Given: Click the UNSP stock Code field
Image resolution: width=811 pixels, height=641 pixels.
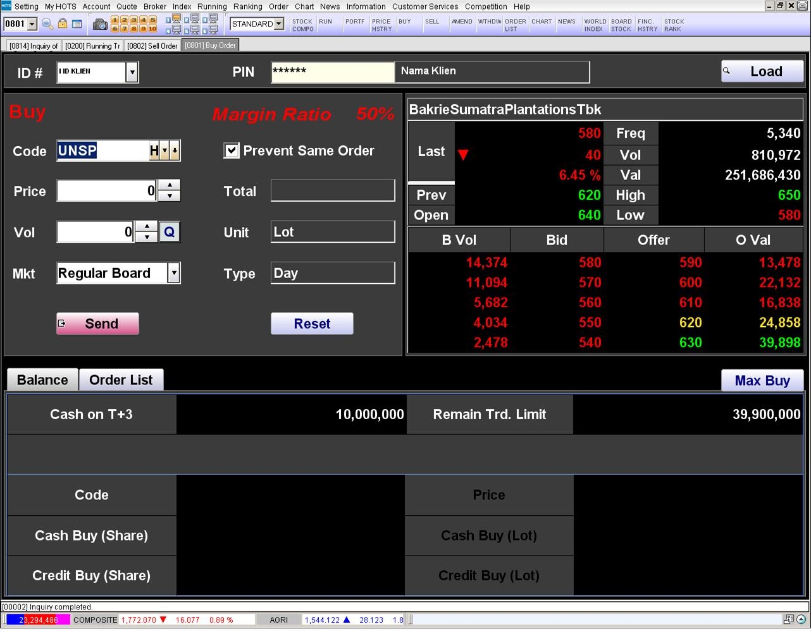Looking at the screenshot, I should (102, 150).
